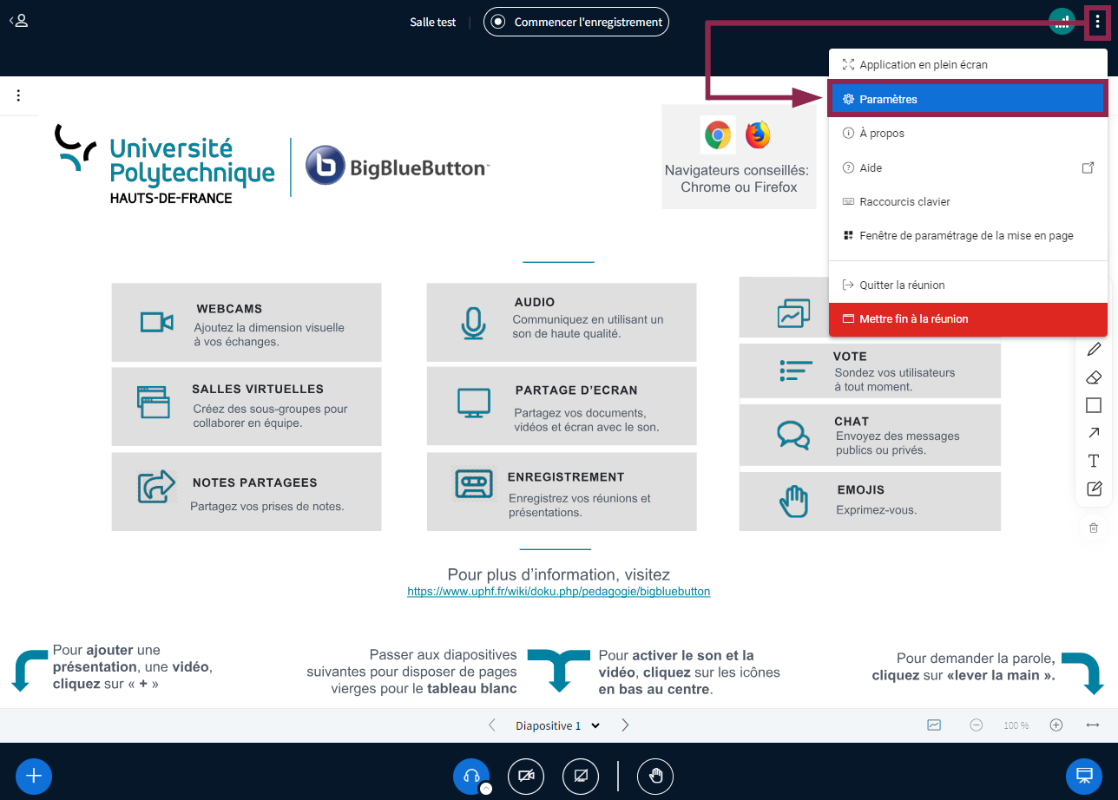Select Paramètres from the options menu
This screenshot has width=1118, height=800.
pos(967,99)
